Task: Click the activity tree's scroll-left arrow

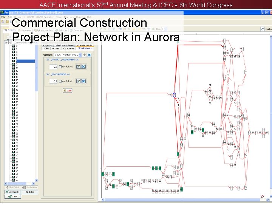Action: coord(6,183)
